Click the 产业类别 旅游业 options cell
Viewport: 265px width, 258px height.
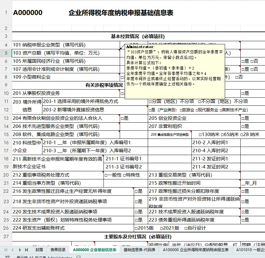[x=206, y=110]
